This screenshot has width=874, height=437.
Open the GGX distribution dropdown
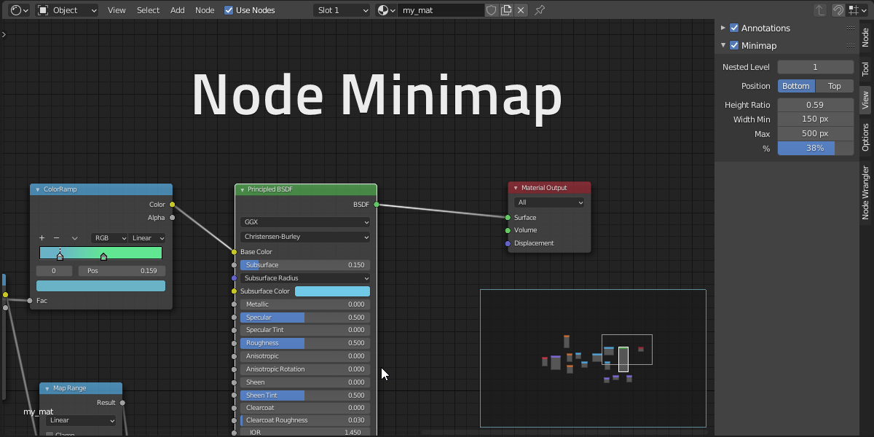(304, 221)
